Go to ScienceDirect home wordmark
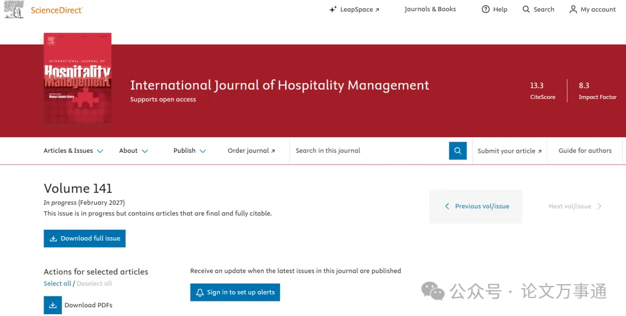Viewport: 626px width, 316px height. (x=57, y=10)
